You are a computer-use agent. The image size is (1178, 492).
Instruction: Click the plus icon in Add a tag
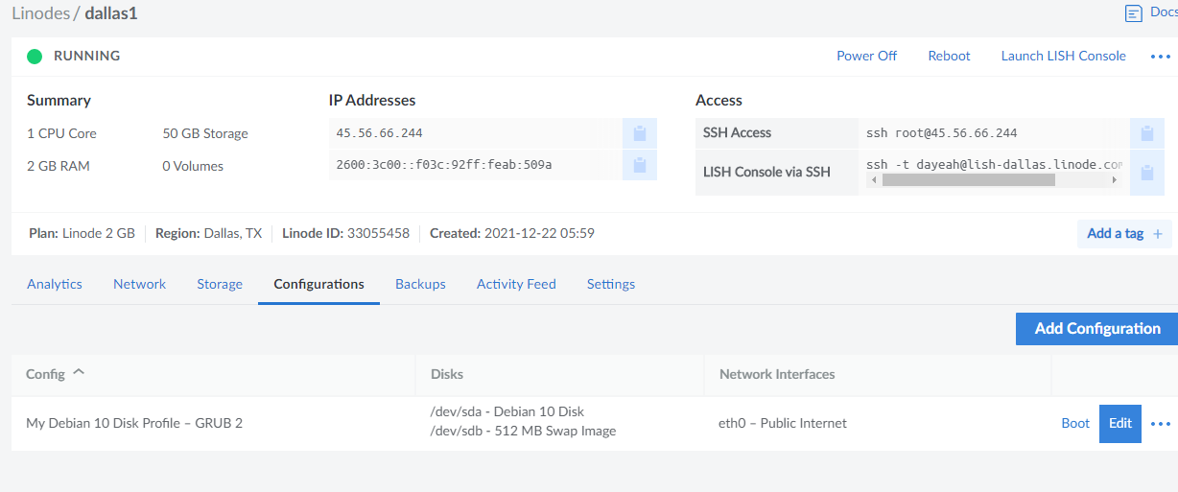click(x=1157, y=234)
